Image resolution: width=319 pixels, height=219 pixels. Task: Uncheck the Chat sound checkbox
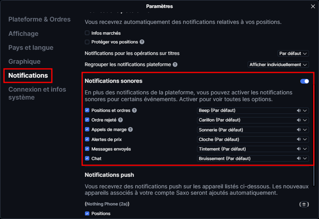click(x=87, y=158)
